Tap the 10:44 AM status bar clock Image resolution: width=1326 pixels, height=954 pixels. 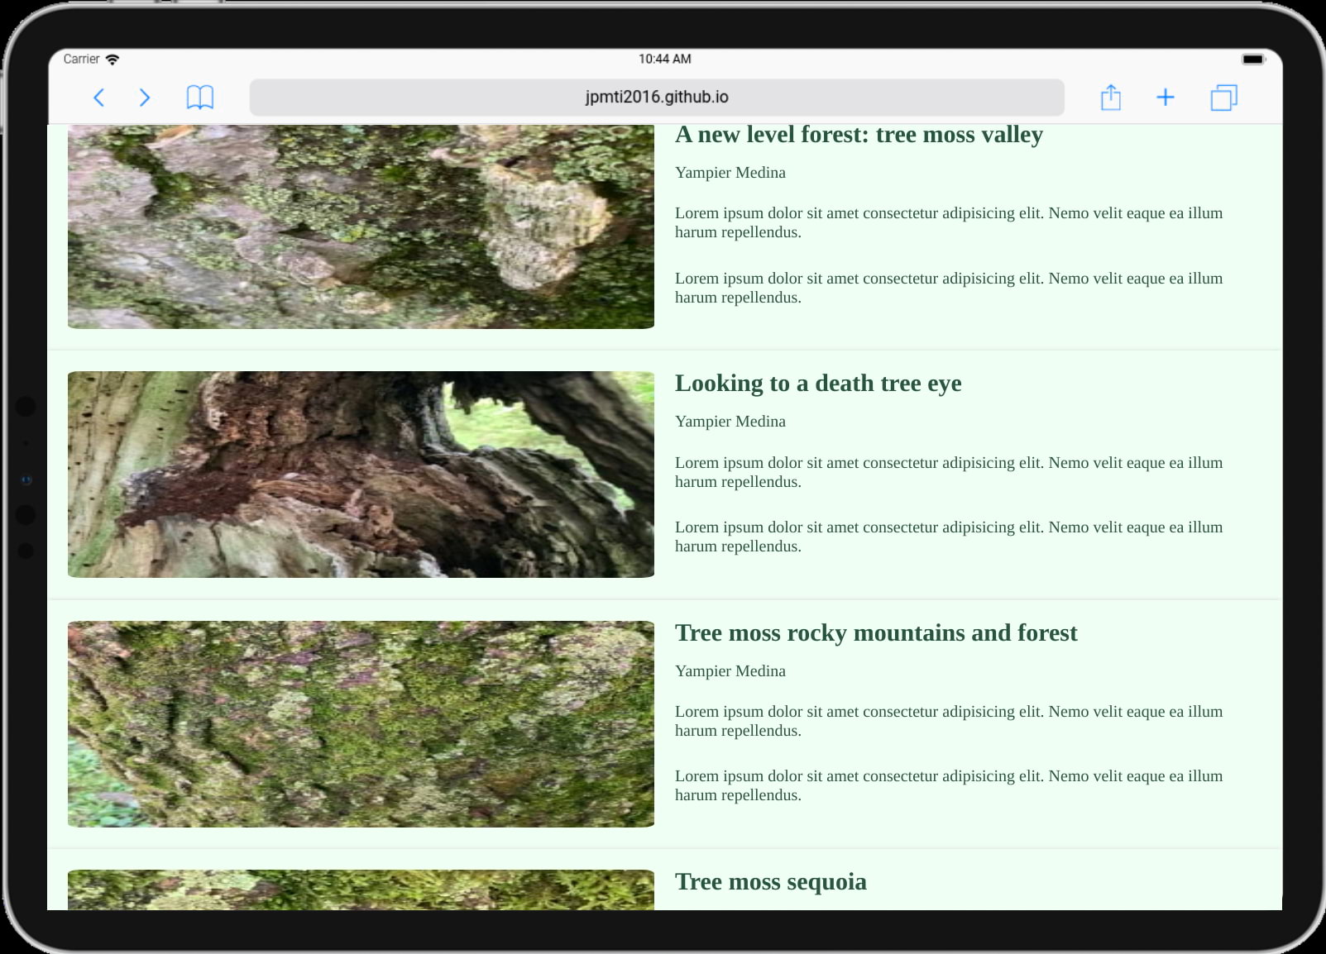pos(664,60)
